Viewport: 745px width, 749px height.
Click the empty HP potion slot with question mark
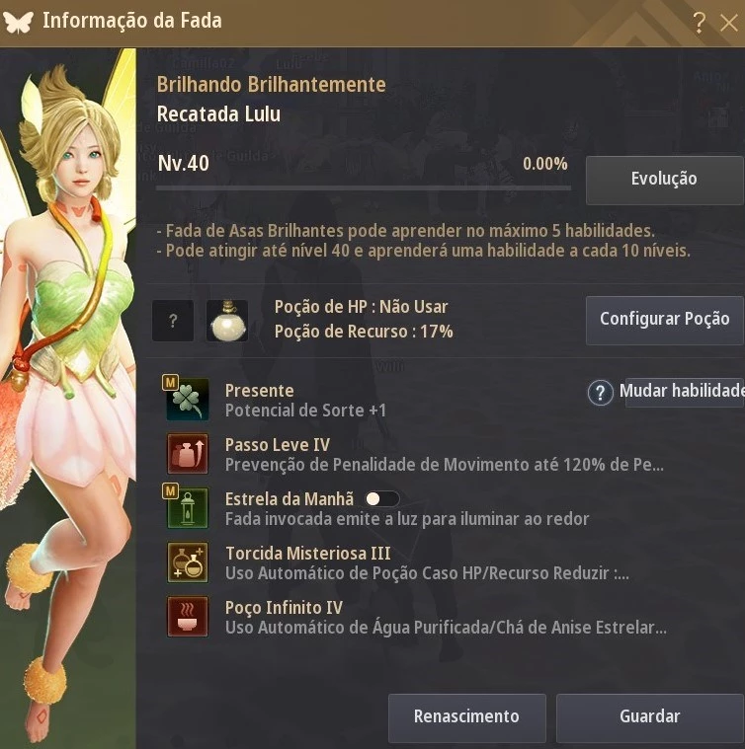173,321
